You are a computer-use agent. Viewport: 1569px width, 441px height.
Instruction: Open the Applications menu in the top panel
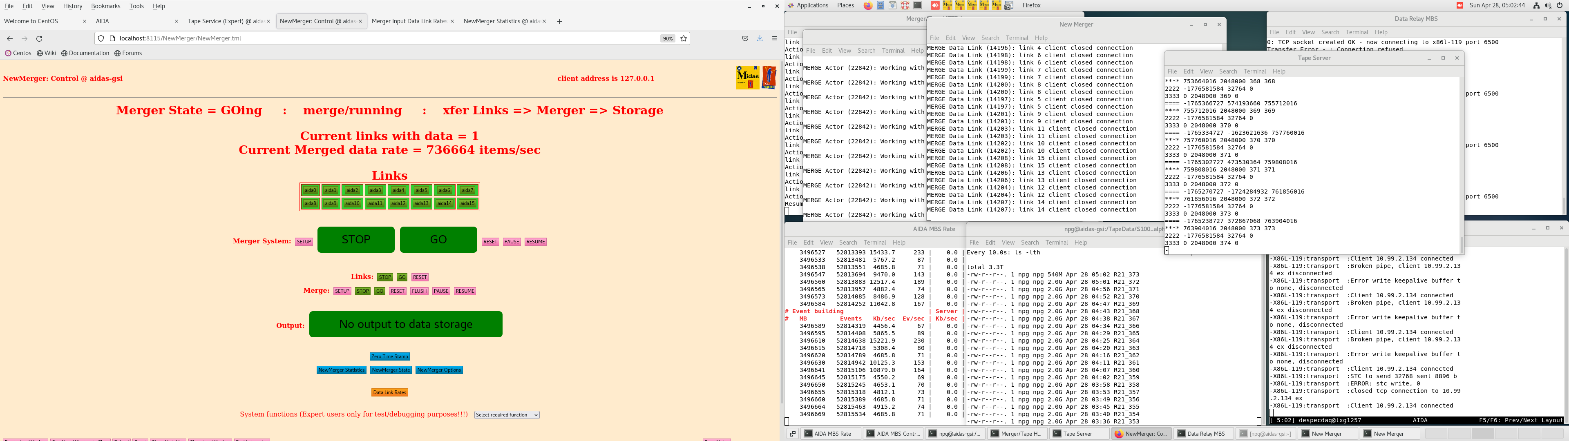coord(813,5)
